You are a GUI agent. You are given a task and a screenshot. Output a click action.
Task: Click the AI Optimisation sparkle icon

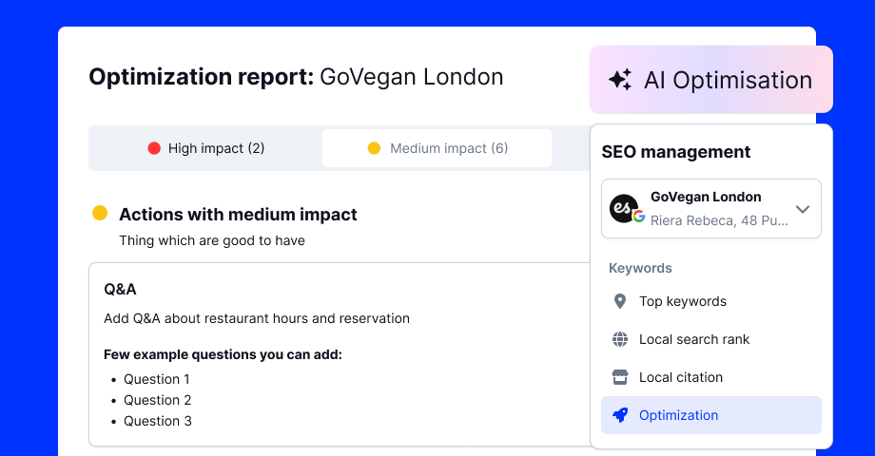620,80
